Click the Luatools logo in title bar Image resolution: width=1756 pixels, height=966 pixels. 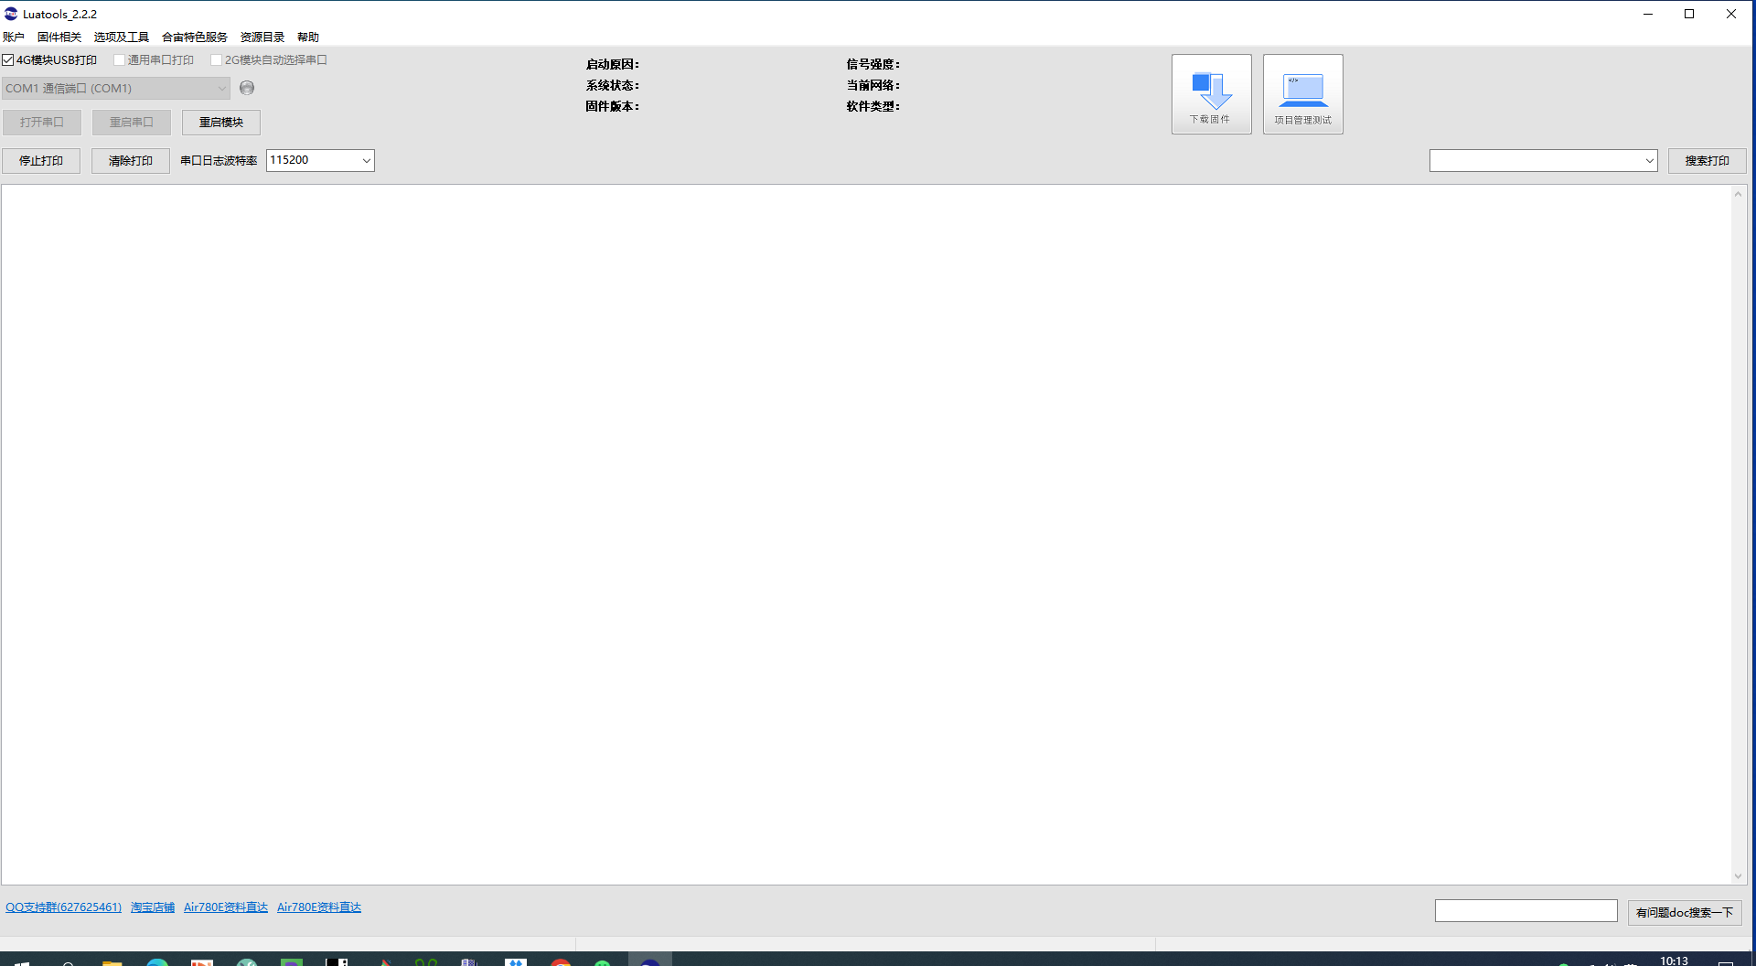(11, 14)
